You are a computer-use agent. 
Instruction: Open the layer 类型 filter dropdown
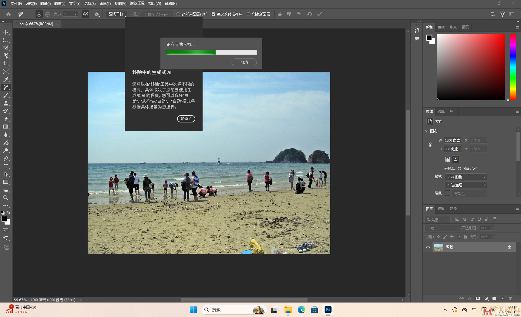[x=438, y=220]
